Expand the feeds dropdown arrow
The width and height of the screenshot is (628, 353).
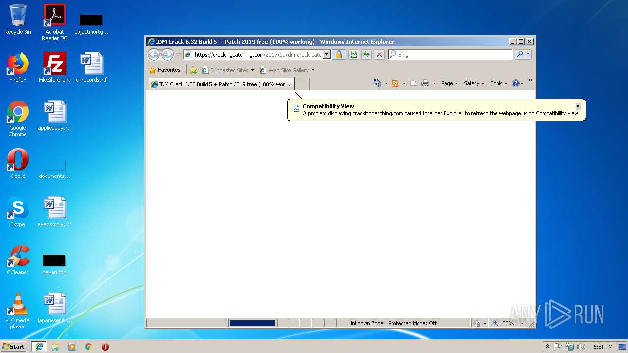click(x=404, y=83)
